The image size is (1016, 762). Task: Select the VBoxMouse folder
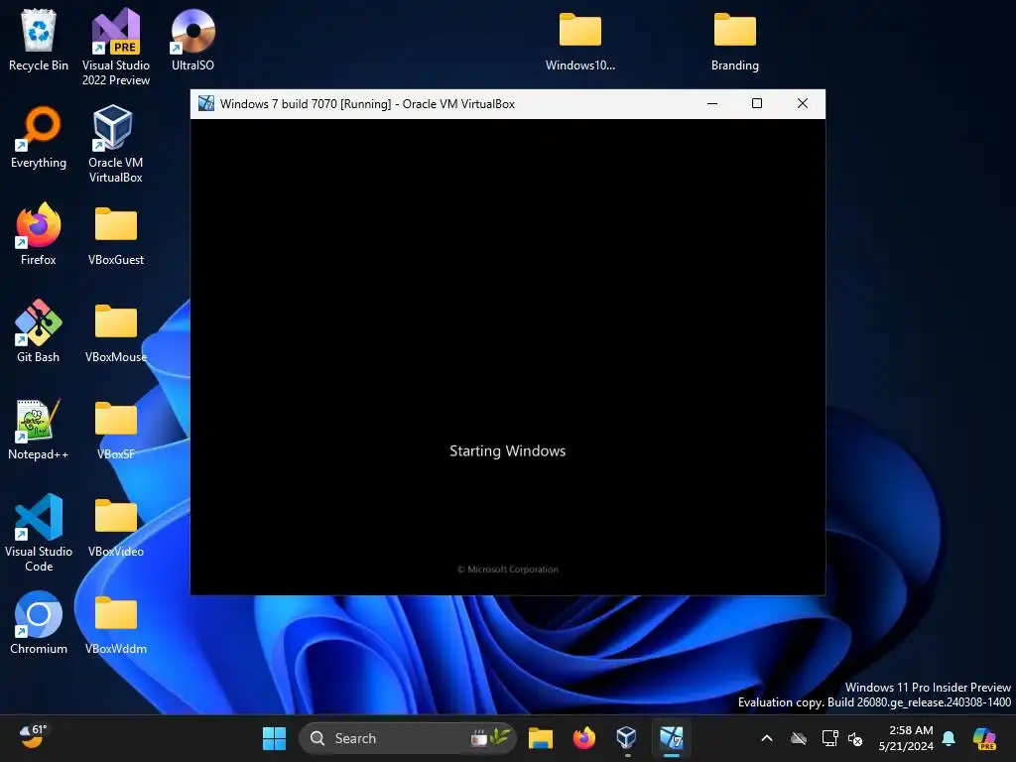(116, 331)
